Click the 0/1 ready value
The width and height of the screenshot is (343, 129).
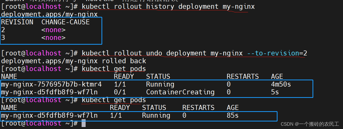point(120,92)
